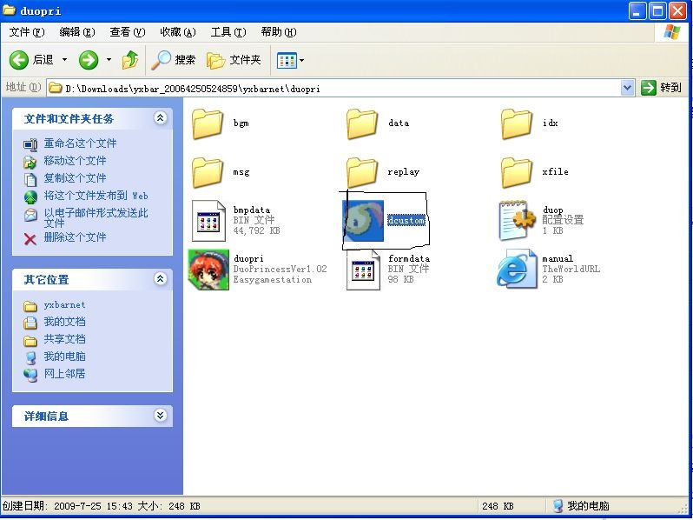Open the 工具(T) menu
Image resolution: width=693 pixels, height=520 pixels.
pyautogui.click(x=228, y=32)
